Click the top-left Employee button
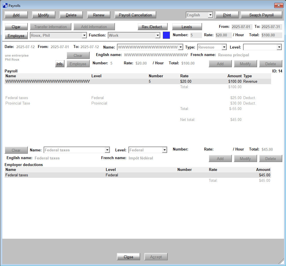This screenshot has width=286, height=266. click(x=16, y=36)
